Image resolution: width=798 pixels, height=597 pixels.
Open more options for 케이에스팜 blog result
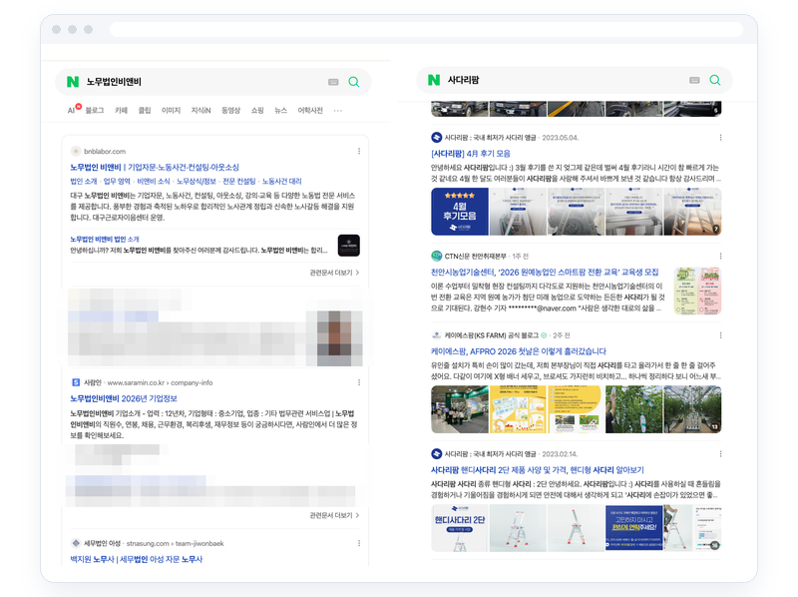point(720,335)
